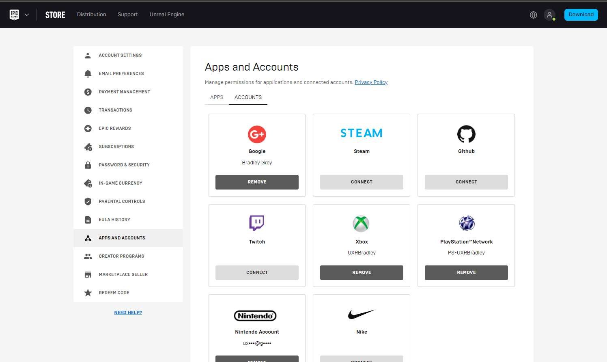Click the Twitch logo icon
This screenshot has width=607, height=362.
(x=257, y=223)
